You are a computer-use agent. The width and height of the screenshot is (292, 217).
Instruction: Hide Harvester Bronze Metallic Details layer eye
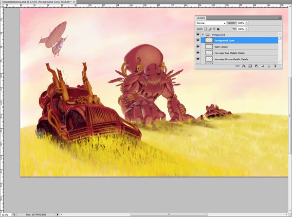(198, 59)
